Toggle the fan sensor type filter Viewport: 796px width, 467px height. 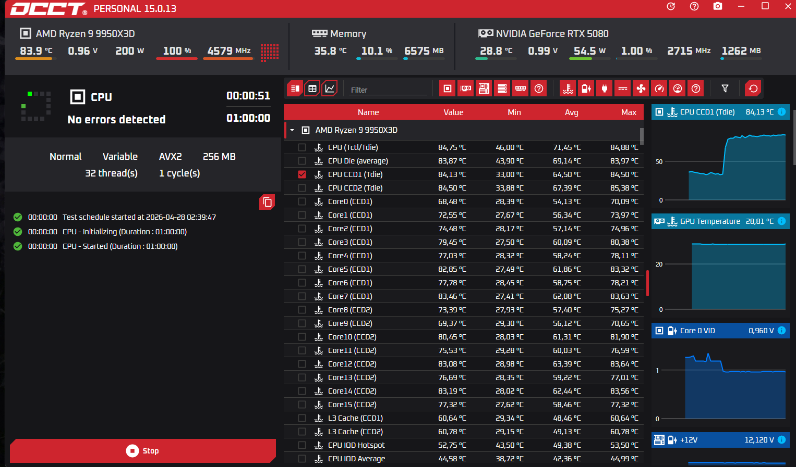pyautogui.click(x=641, y=89)
